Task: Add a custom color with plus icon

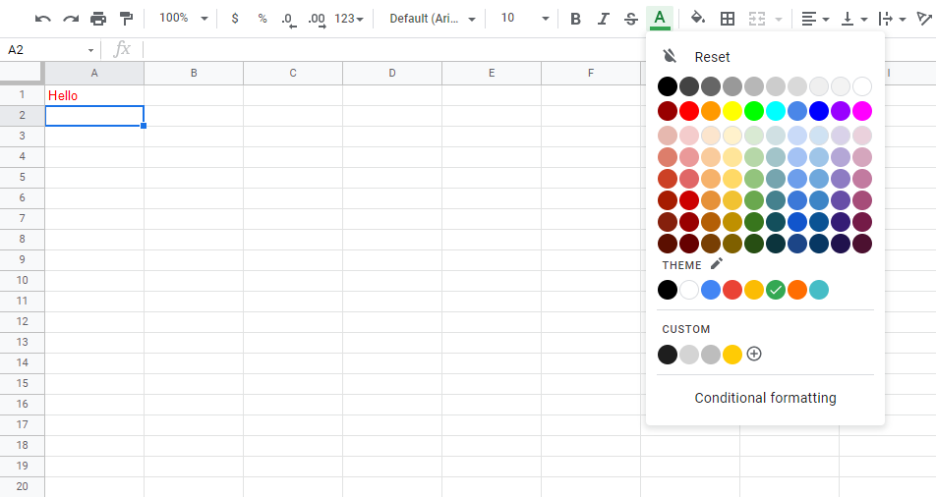Action: 754,354
